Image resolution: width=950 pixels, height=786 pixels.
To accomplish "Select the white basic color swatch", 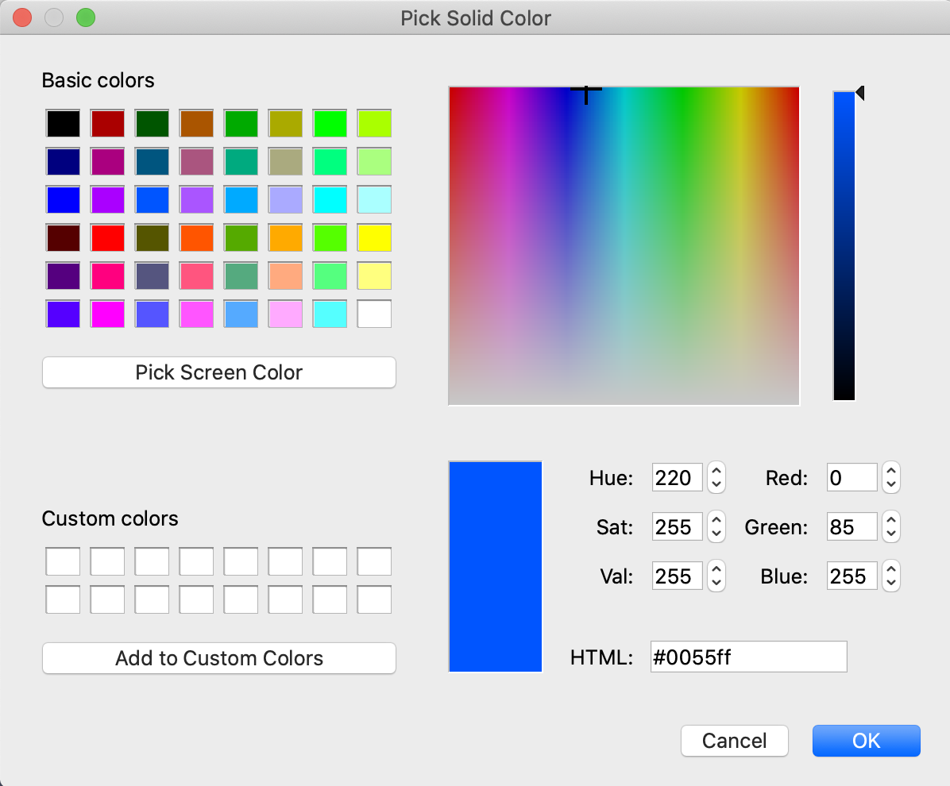I will (x=374, y=314).
